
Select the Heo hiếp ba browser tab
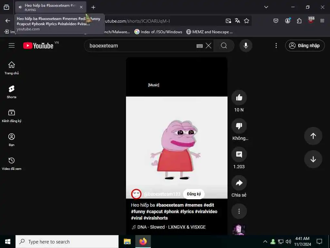(x=51, y=7)
